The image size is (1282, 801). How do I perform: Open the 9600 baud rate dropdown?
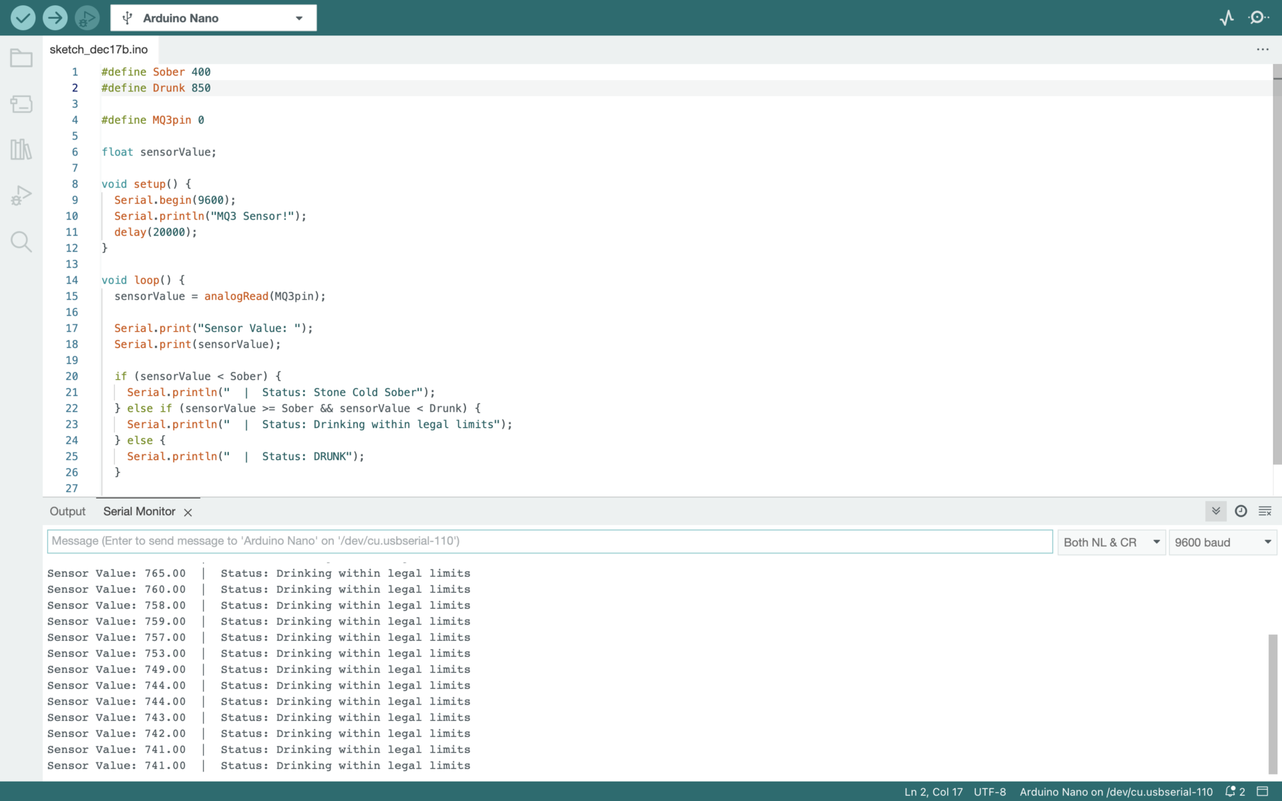[1222, 543]
